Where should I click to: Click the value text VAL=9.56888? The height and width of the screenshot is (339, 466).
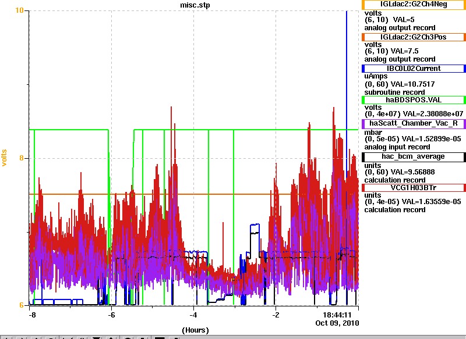[412, 172]
